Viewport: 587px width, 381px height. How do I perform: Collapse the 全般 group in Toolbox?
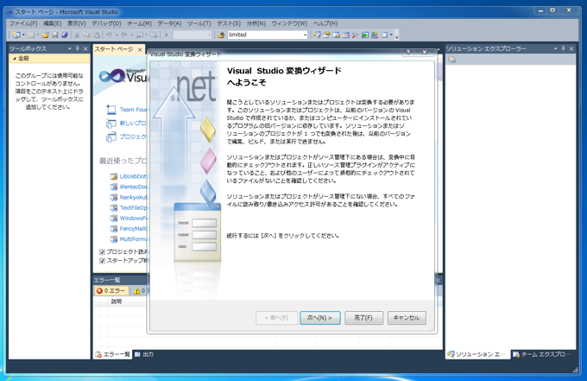point(14,59)
